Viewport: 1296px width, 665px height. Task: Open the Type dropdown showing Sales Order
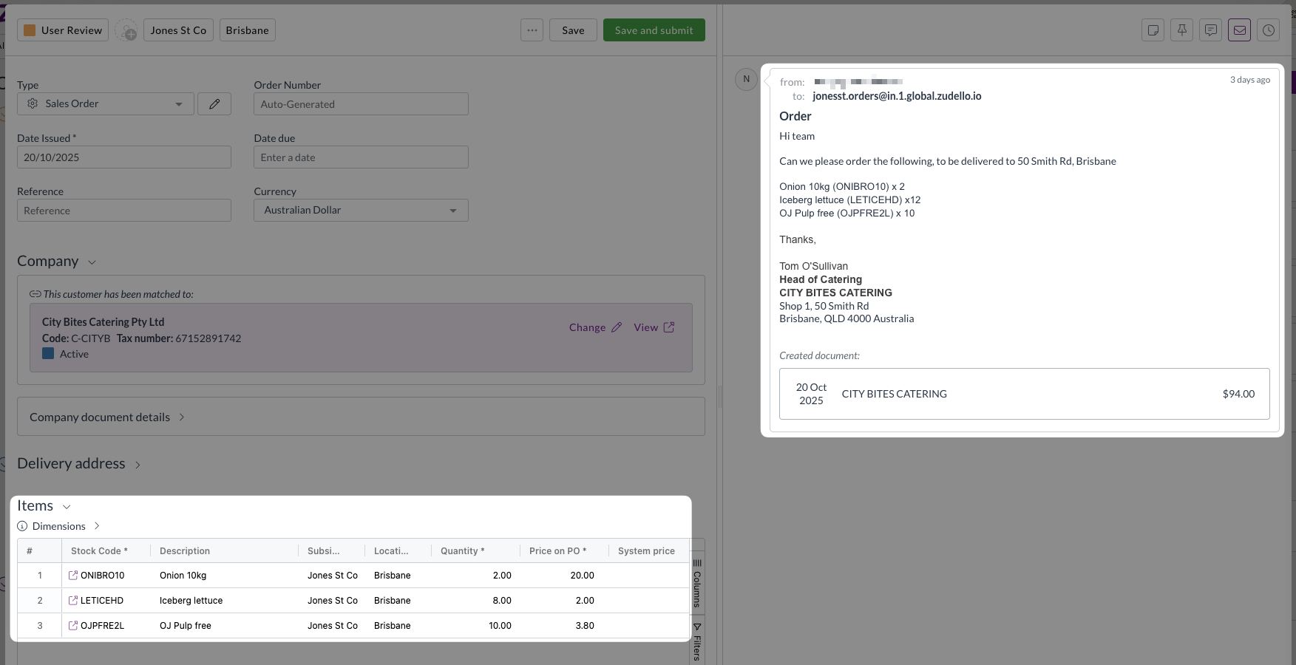click(x=106, y=104)
